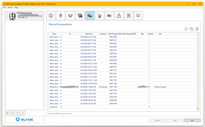Click the energy value 15875,570
Viewport: 205px width, 127px height.
click(113, 54)
